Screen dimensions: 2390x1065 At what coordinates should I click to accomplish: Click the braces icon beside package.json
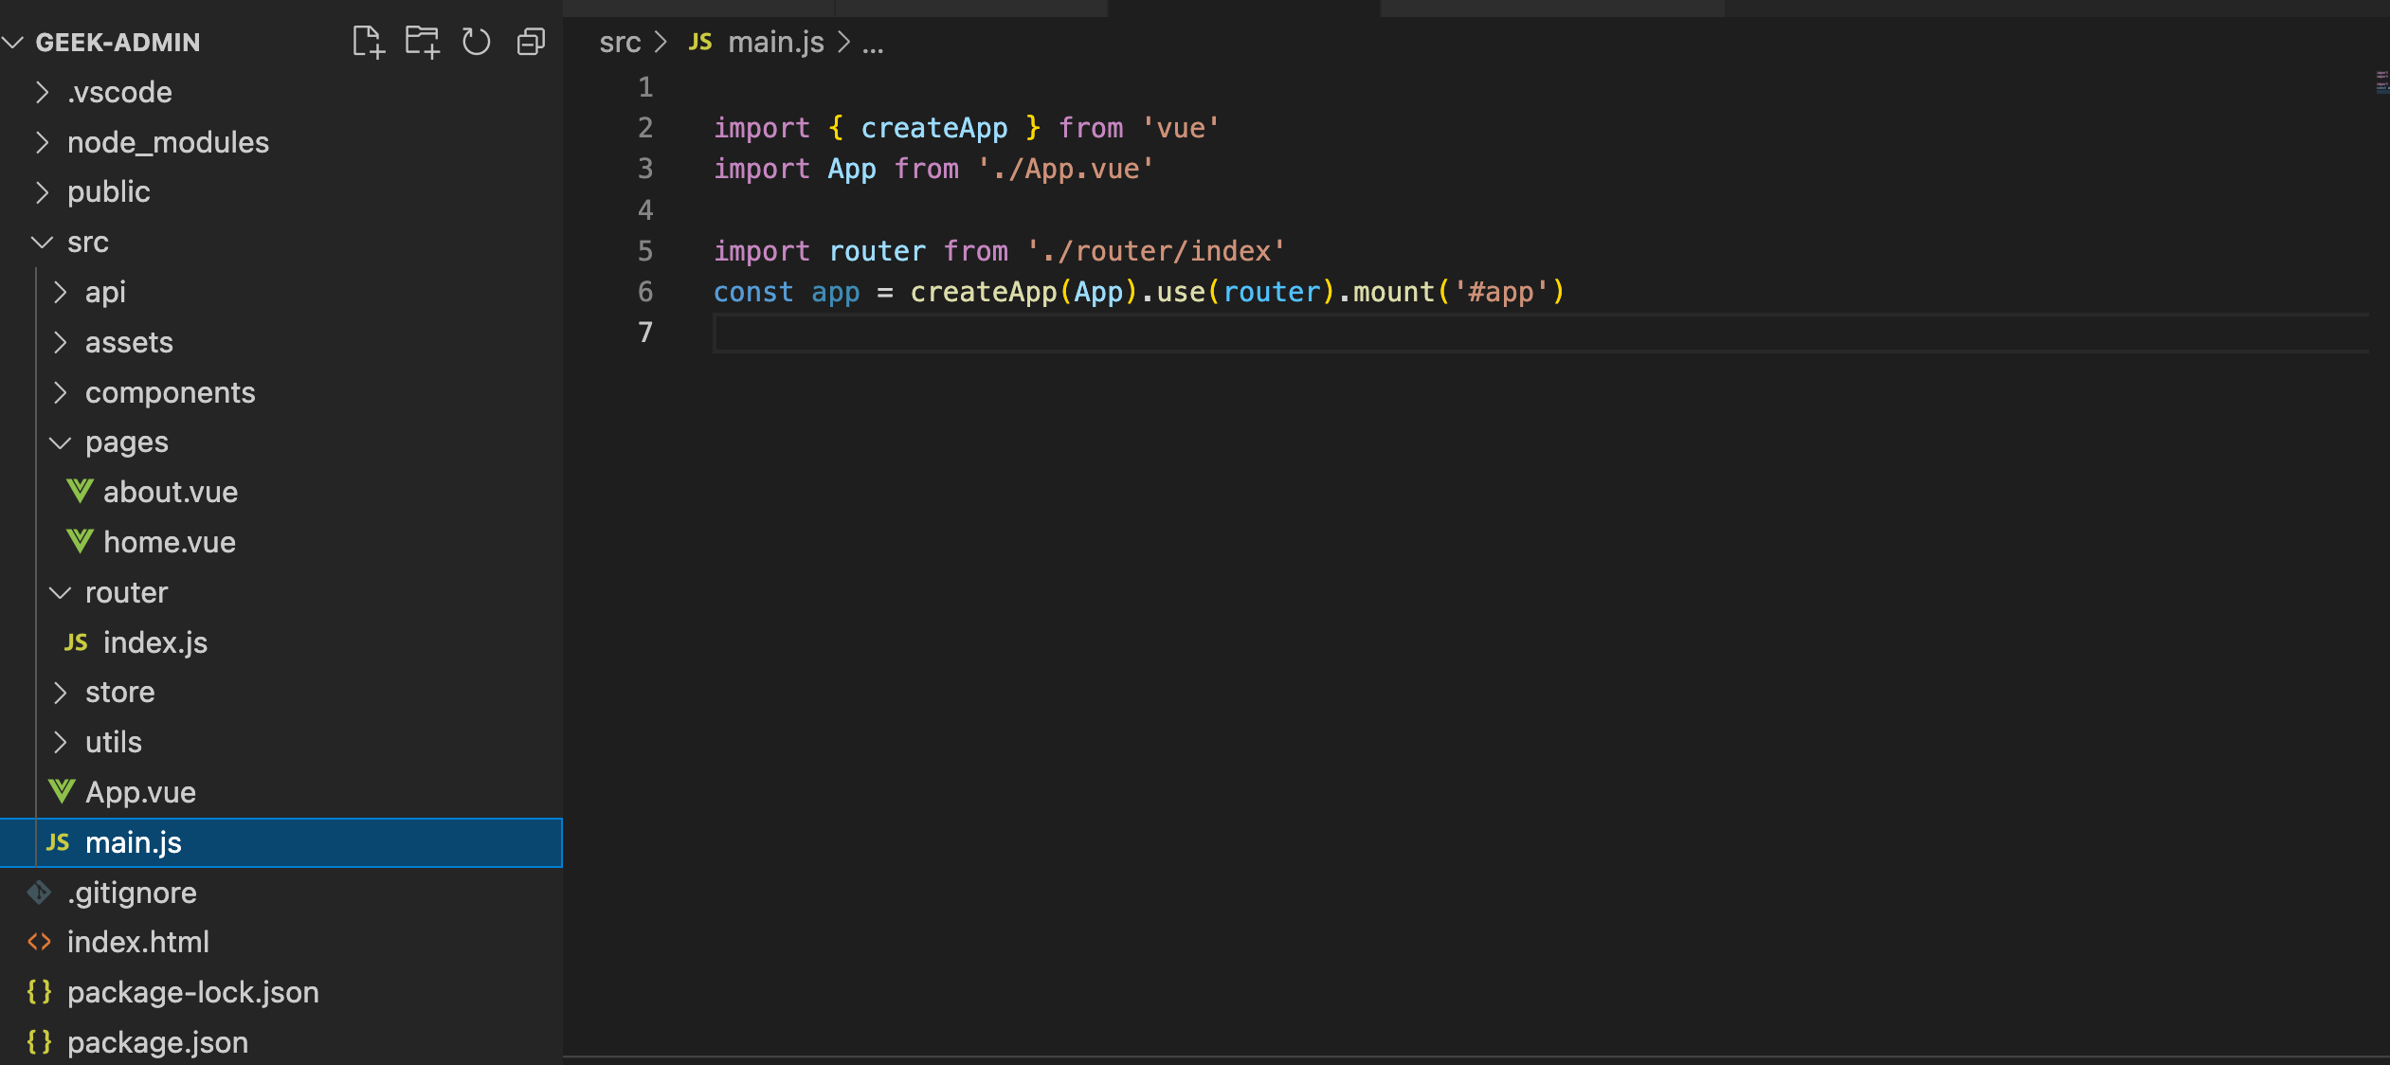pyautogui.click(x=39, y=1042)
